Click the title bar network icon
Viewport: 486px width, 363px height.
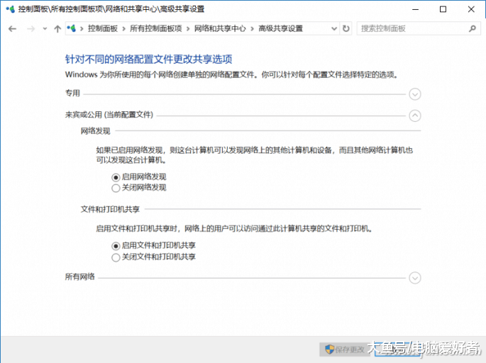tap(10, 9)
